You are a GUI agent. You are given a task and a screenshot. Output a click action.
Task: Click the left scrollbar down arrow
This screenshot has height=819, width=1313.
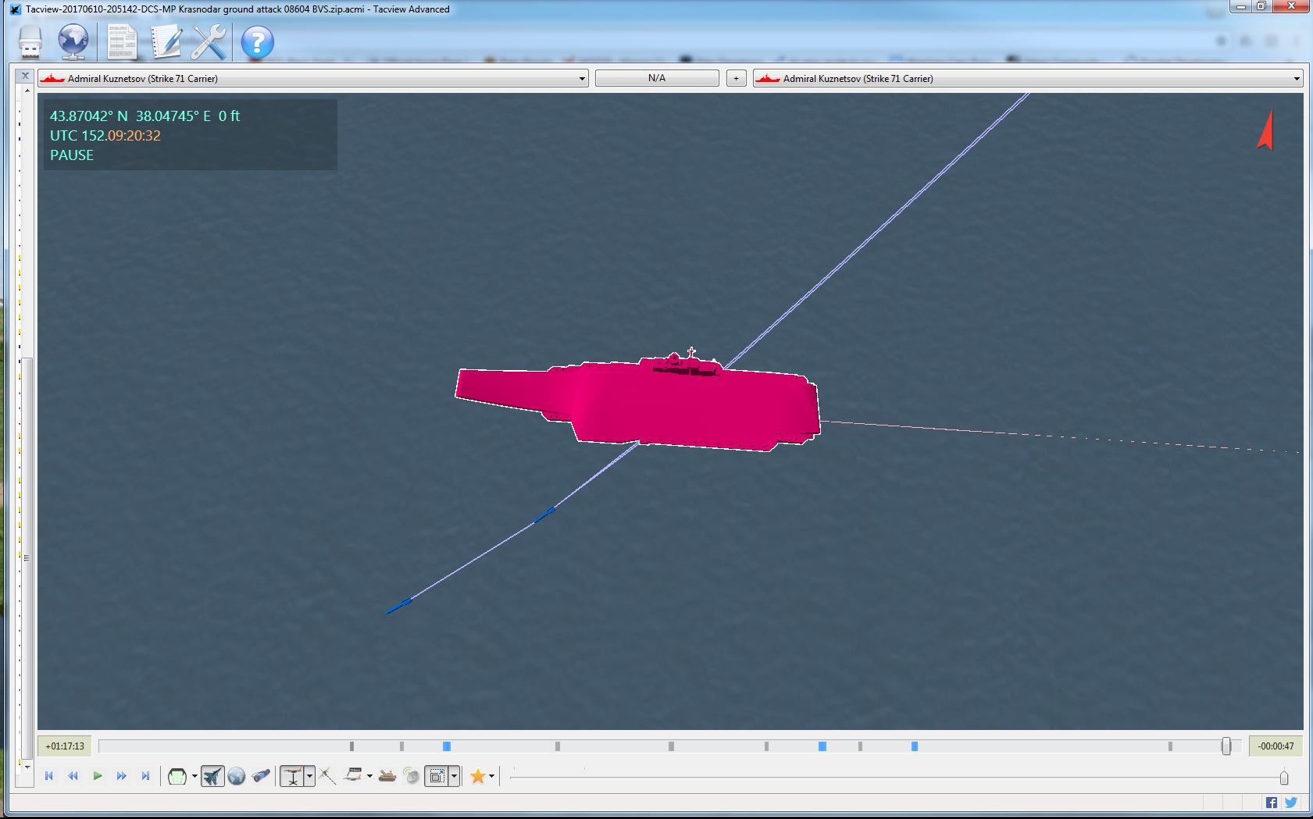[x=27, y=767]
